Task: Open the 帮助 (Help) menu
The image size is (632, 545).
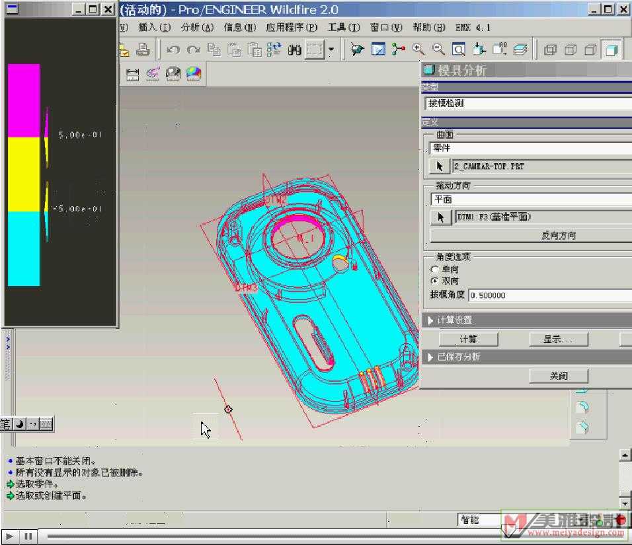Action: coord(429,27)
